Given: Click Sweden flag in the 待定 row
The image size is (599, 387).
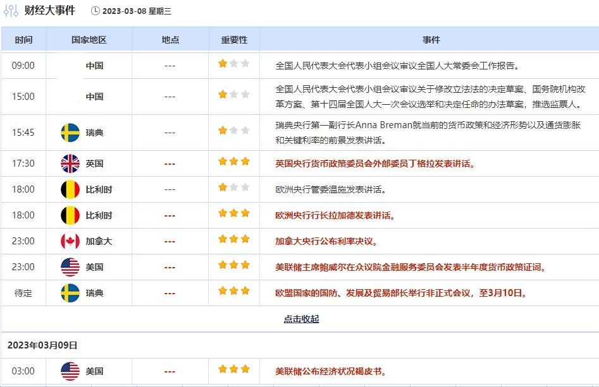Looking at the screenshot, I should [70, 293].
